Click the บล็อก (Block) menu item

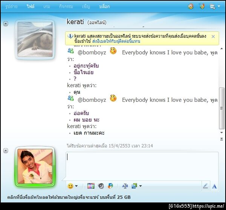pyautogui.click(x=104, y=6)
